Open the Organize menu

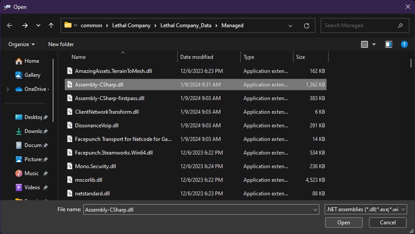coord(21,44)
